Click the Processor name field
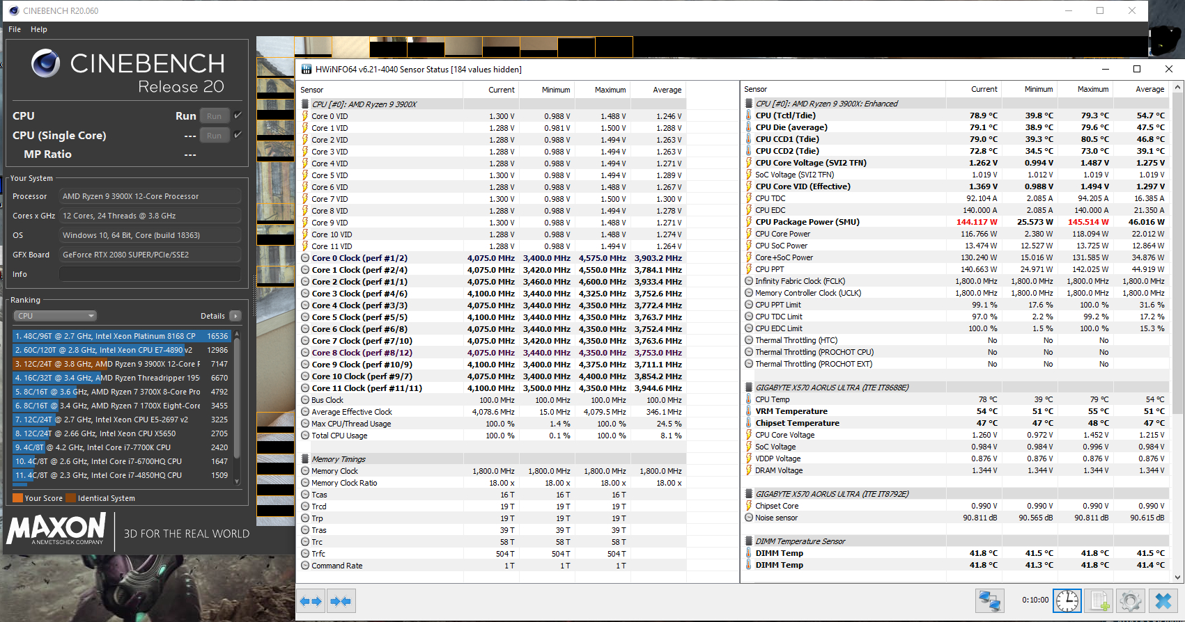Image resolution: width=1185 pixels, height=622 pixels. [150, 196]
